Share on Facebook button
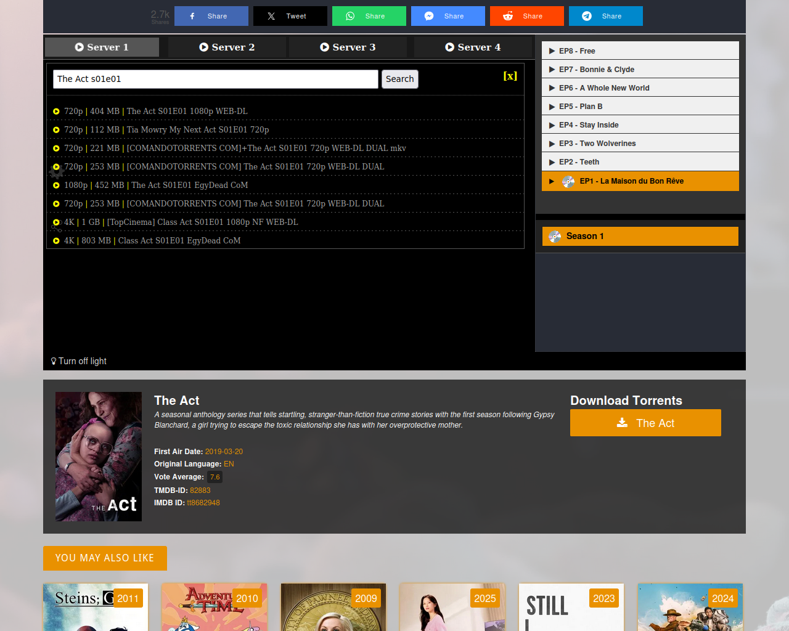 (x=211, y=16)
